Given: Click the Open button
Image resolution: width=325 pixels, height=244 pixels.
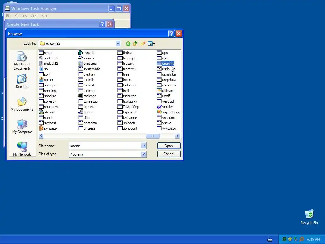Looking at the screenshot, I should (169, 146).
